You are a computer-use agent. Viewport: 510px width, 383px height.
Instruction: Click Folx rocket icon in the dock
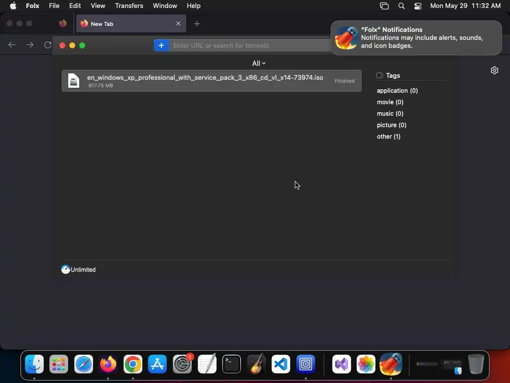[390, 364]
